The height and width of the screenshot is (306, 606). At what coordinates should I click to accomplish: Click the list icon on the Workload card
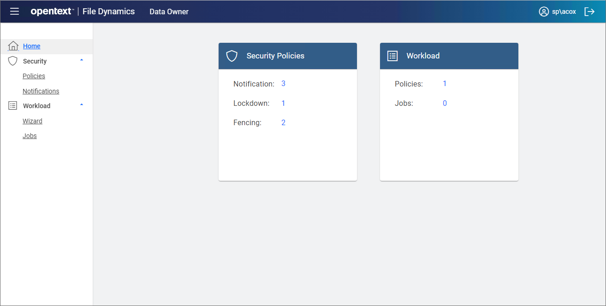(392, 56)
